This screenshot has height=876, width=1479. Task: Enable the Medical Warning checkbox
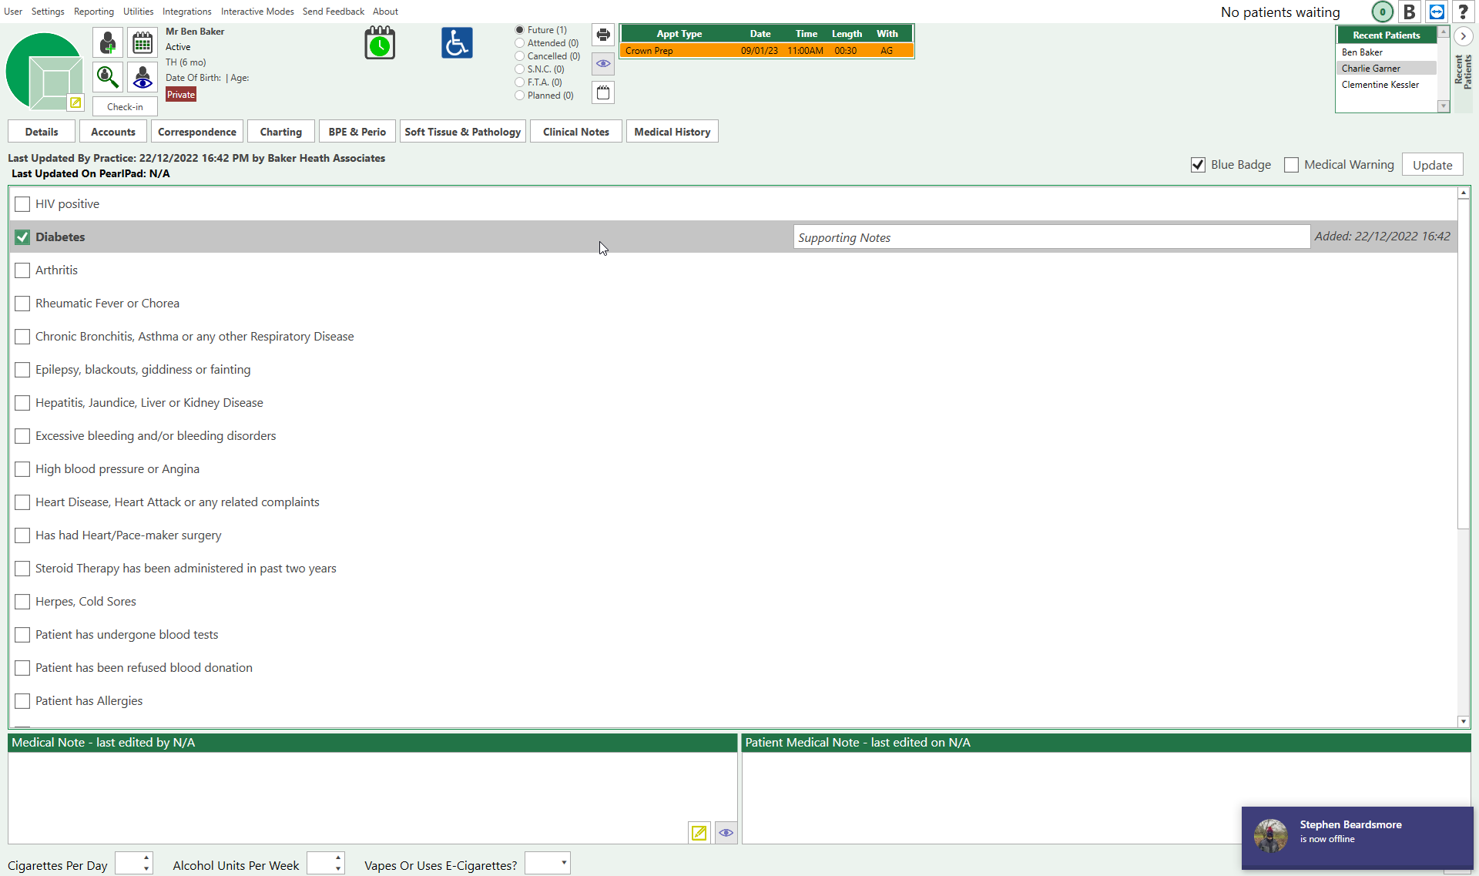click(1292, 165)
